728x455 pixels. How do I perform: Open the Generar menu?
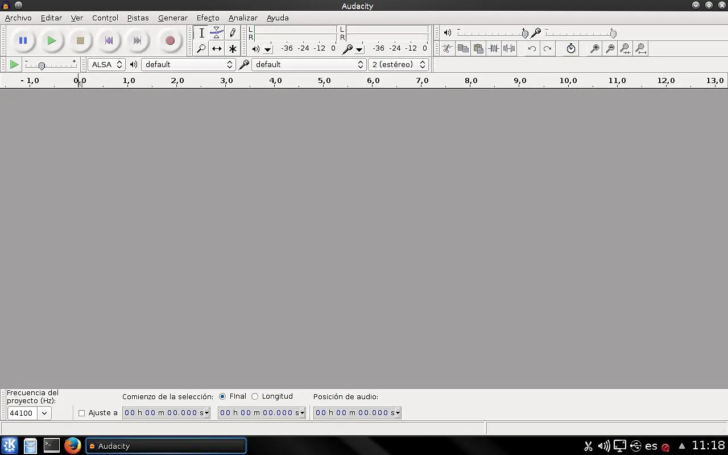(173, 18)
